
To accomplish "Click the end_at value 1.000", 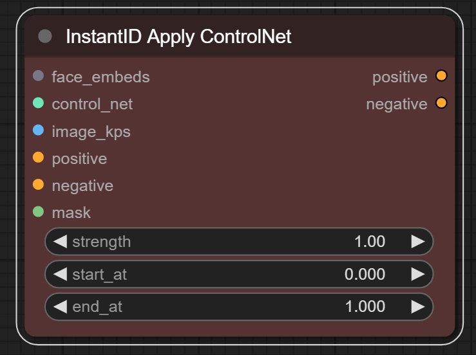I will [365, 307].
